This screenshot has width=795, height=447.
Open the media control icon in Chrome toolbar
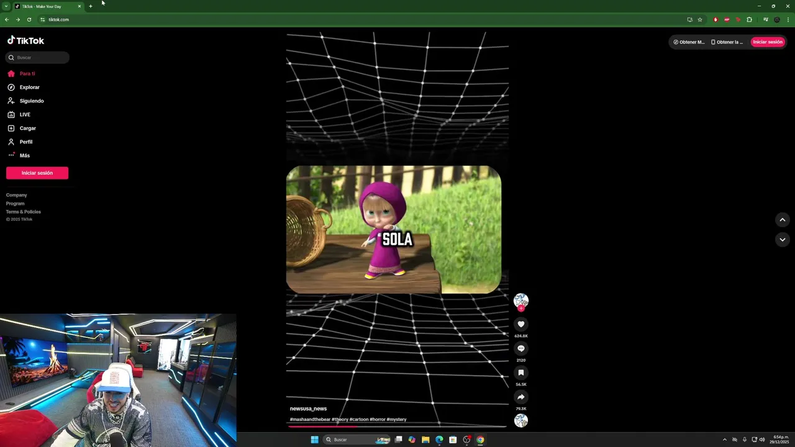(x=765, y=19)
